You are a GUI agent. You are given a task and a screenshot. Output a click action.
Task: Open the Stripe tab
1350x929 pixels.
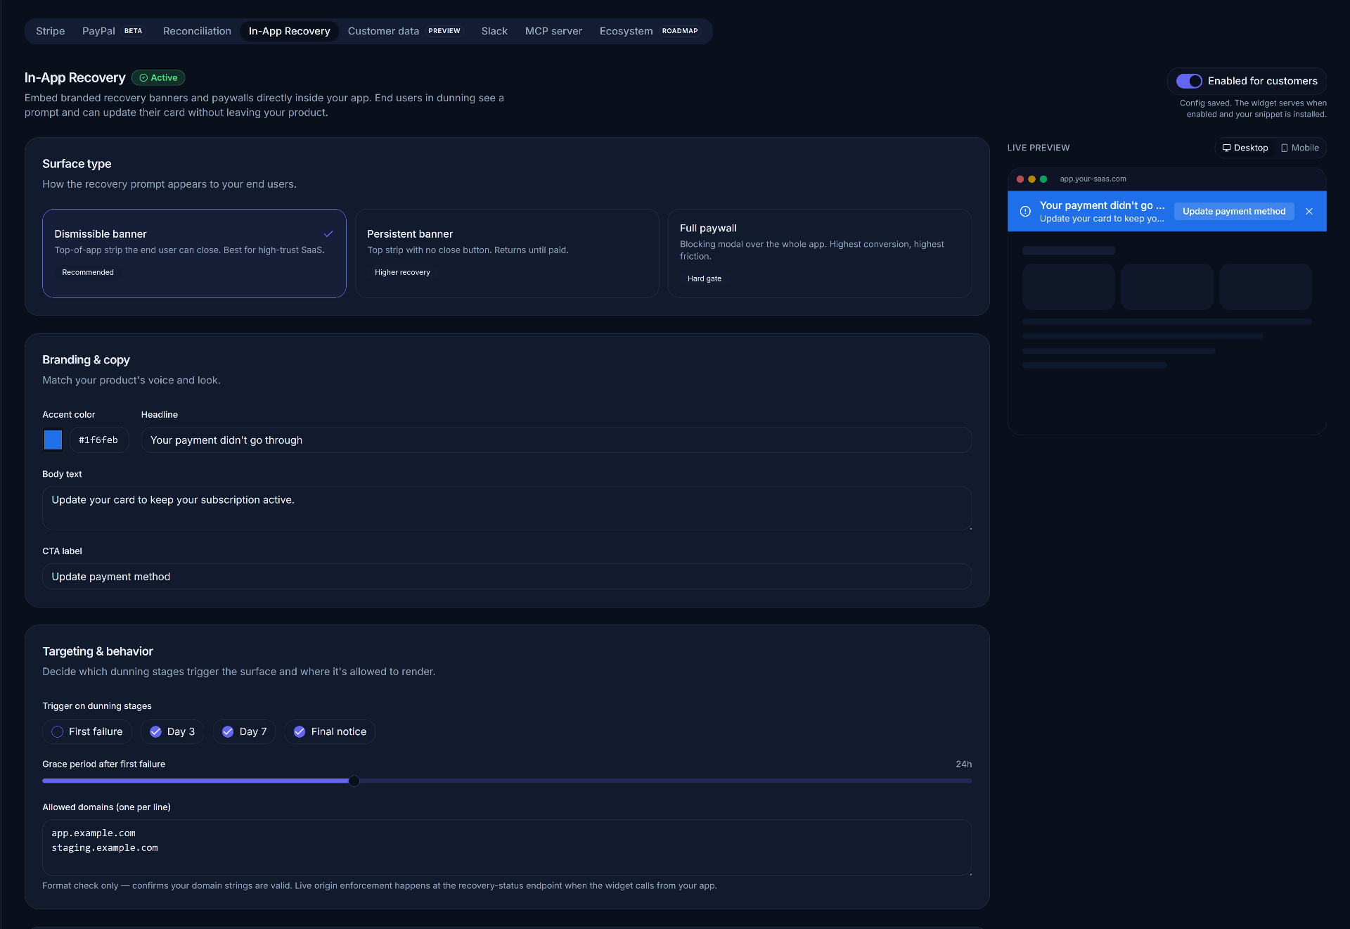(x=50, y=31)
